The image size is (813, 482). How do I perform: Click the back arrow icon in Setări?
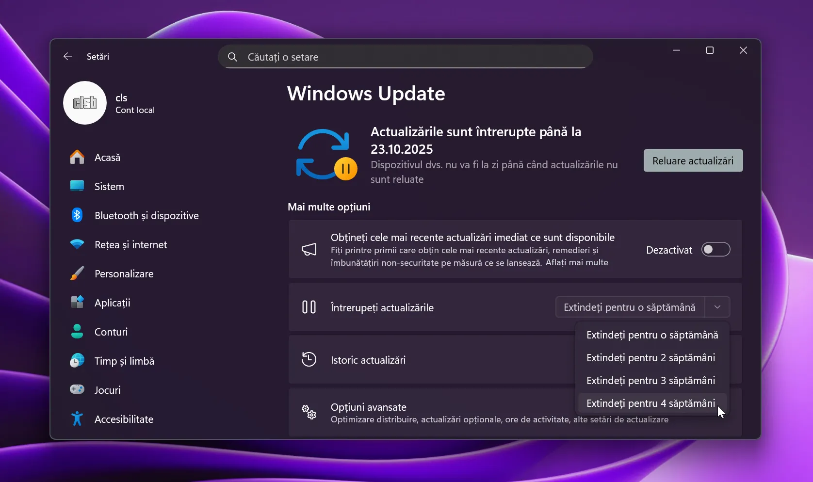[68, 57]
